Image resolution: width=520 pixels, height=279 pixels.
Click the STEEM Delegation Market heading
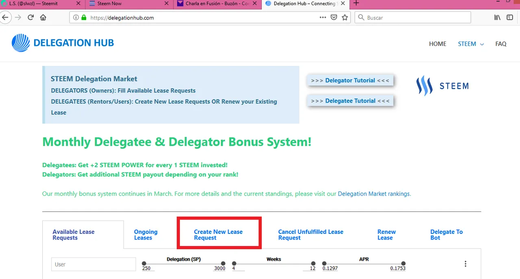tap(94, 79)
